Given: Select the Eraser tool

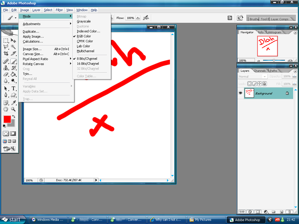Looking at the screenshot, I should point(6,74).
